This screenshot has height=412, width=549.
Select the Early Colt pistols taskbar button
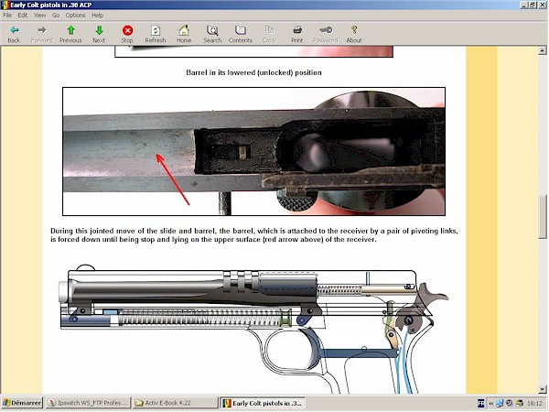coord(262,403)
